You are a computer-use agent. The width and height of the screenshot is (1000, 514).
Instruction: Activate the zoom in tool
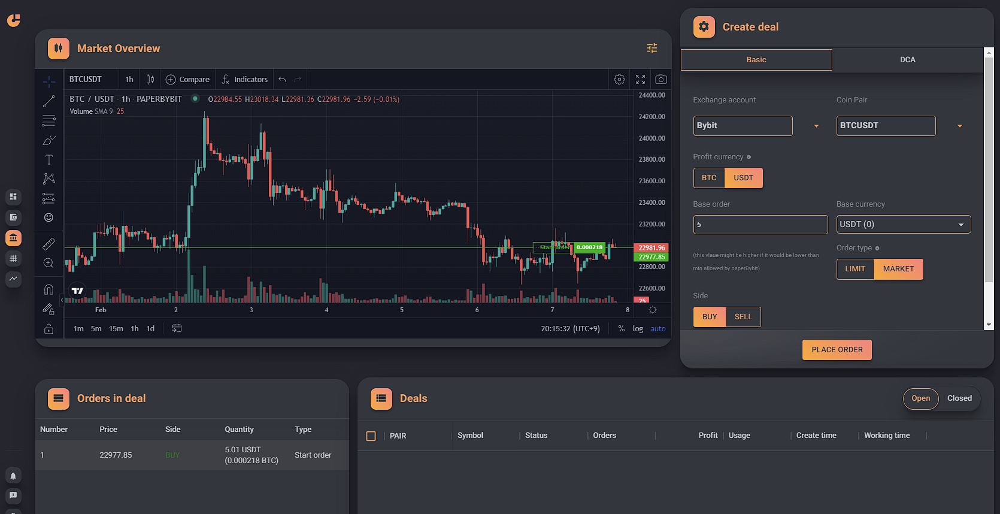pyautogui.click(x=49, y=263)
